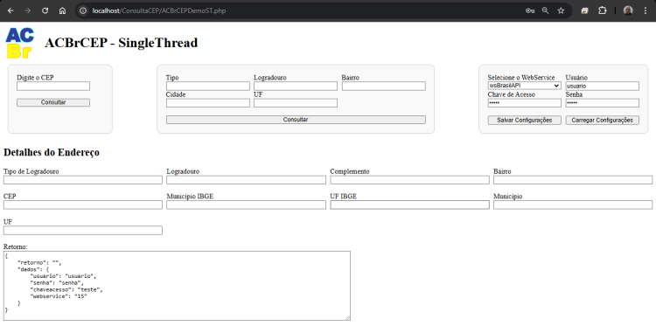This screenshot has height=326, width=656.
Task: Click the wide Consultar button for Logradouro search
Action: (296, 120)
